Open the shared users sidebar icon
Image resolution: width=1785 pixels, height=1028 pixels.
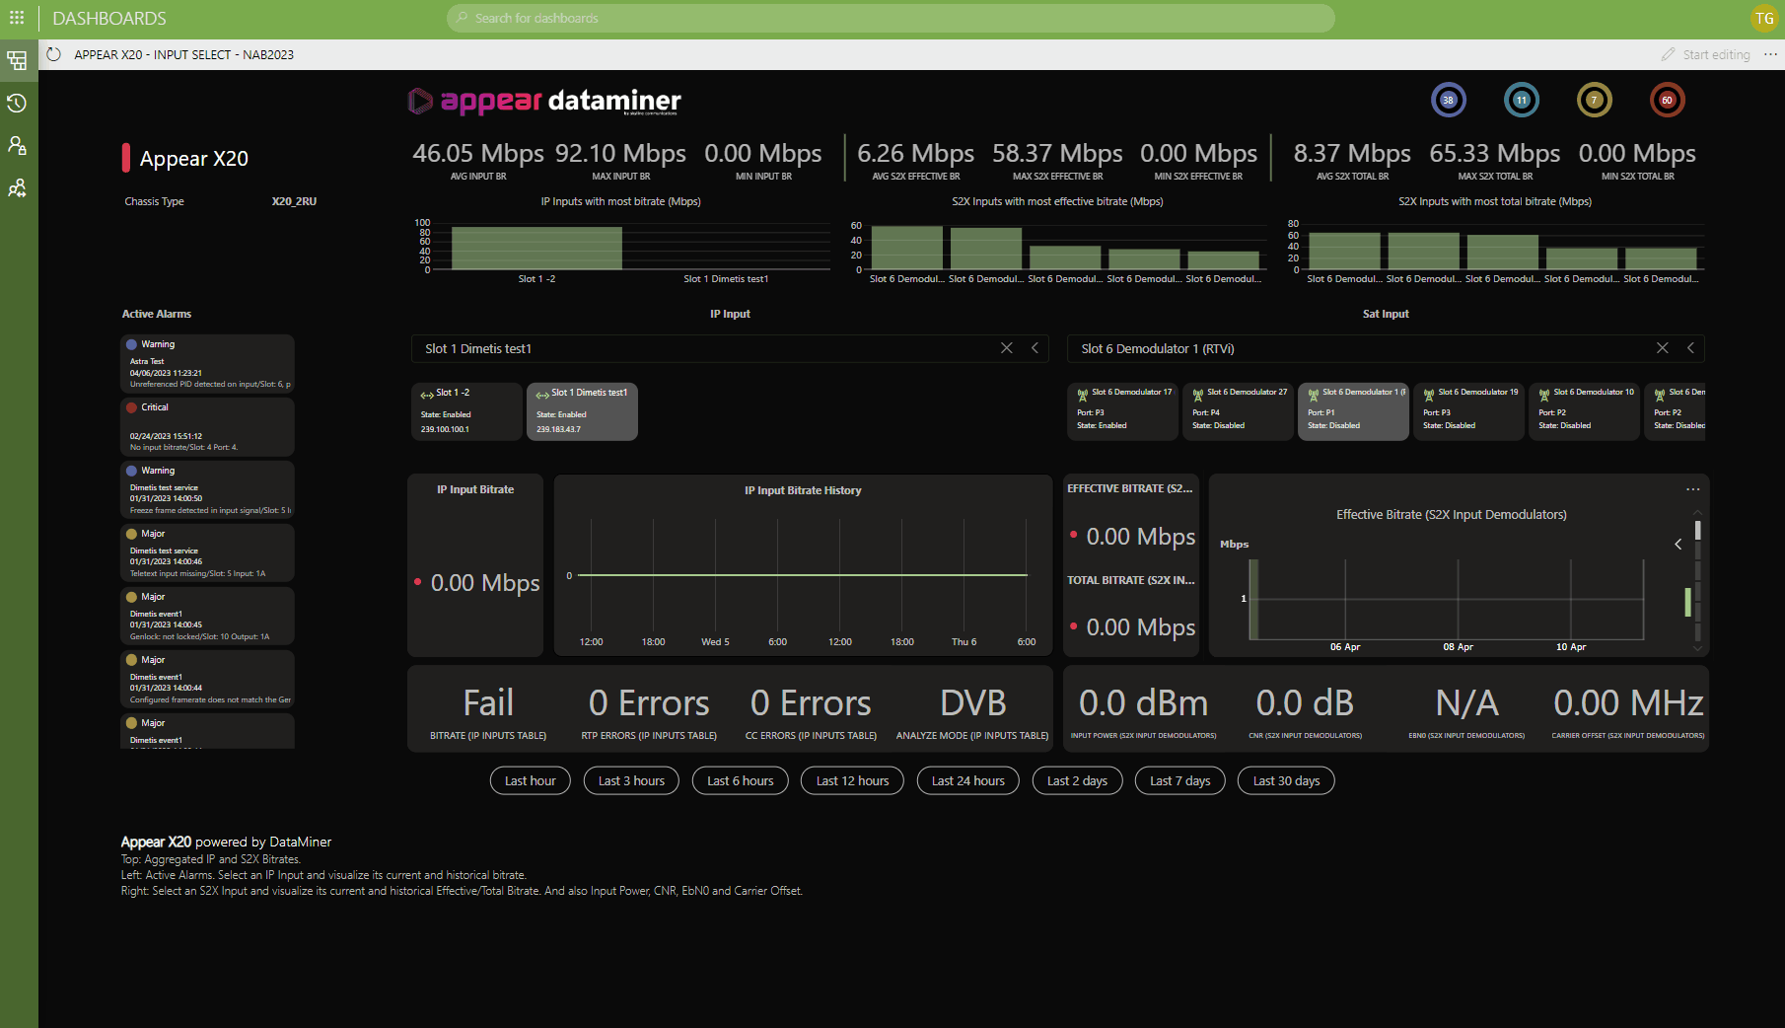(17, 187)
